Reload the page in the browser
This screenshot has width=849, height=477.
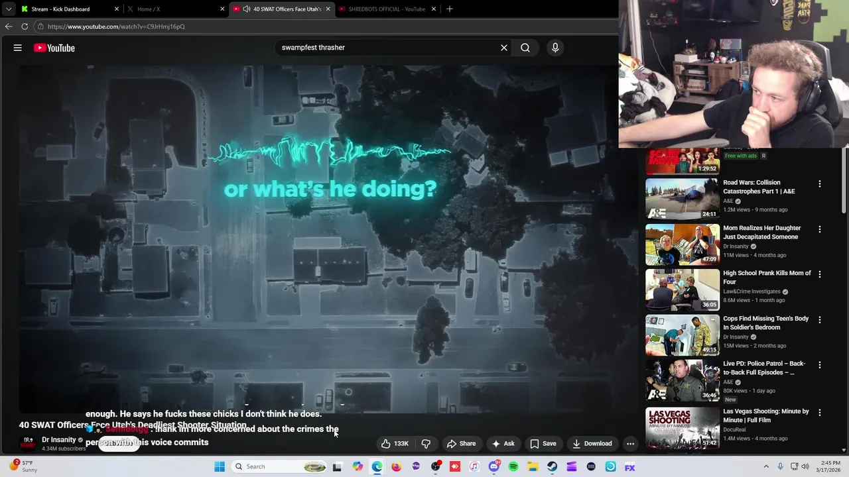pyautogui.click(x=25, y=26)
